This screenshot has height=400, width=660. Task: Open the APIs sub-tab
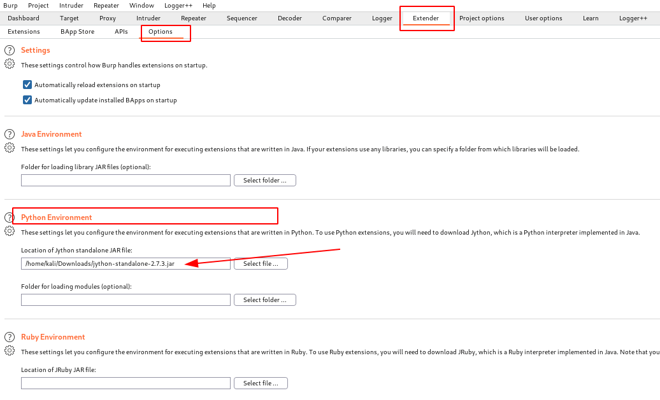pyautogui.click(x=121, y=32)
